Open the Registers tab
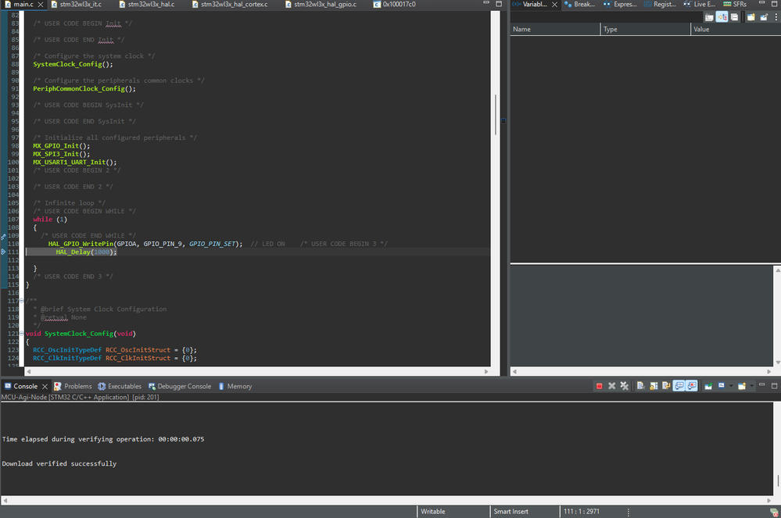Screen dimensions: 781x518 (660, 4)
